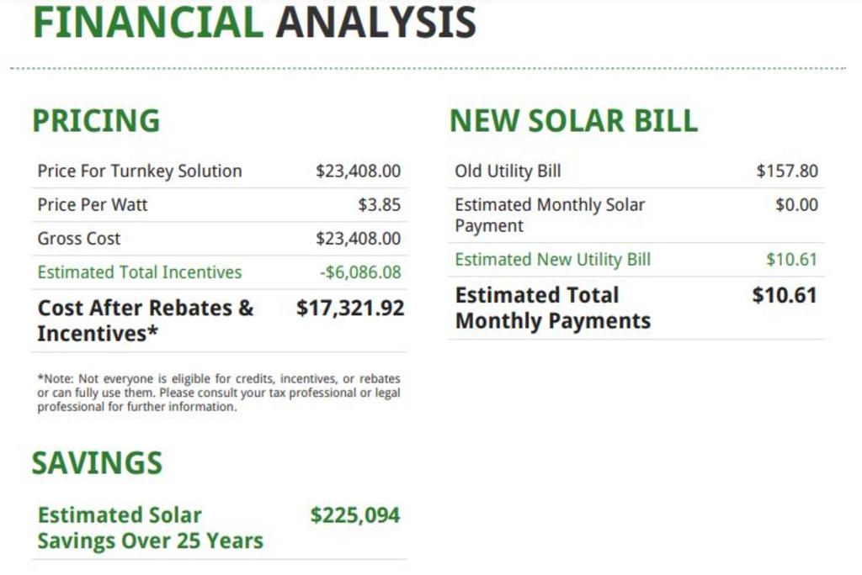
Task: Click the Old Utility Bill label
Action: point(508,171)
